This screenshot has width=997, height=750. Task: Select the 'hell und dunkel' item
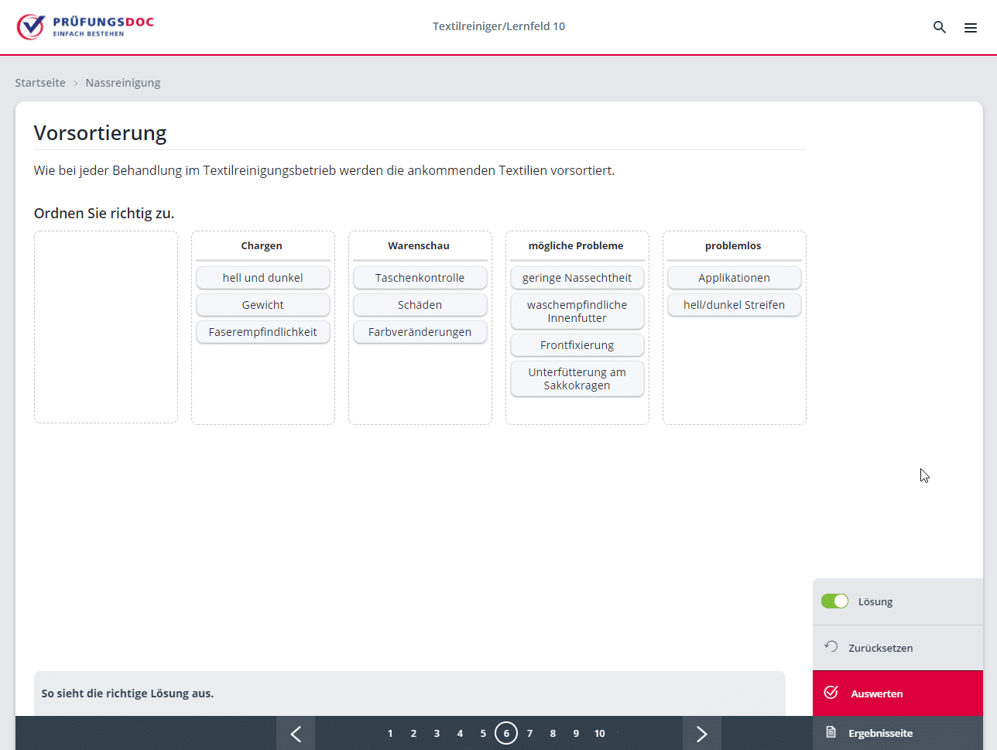click(x=262, y=278)
